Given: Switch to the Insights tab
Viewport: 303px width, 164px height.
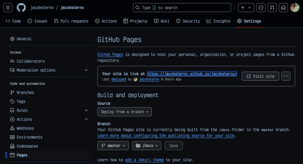Looking at the screenshot, I should pos(218,21).
